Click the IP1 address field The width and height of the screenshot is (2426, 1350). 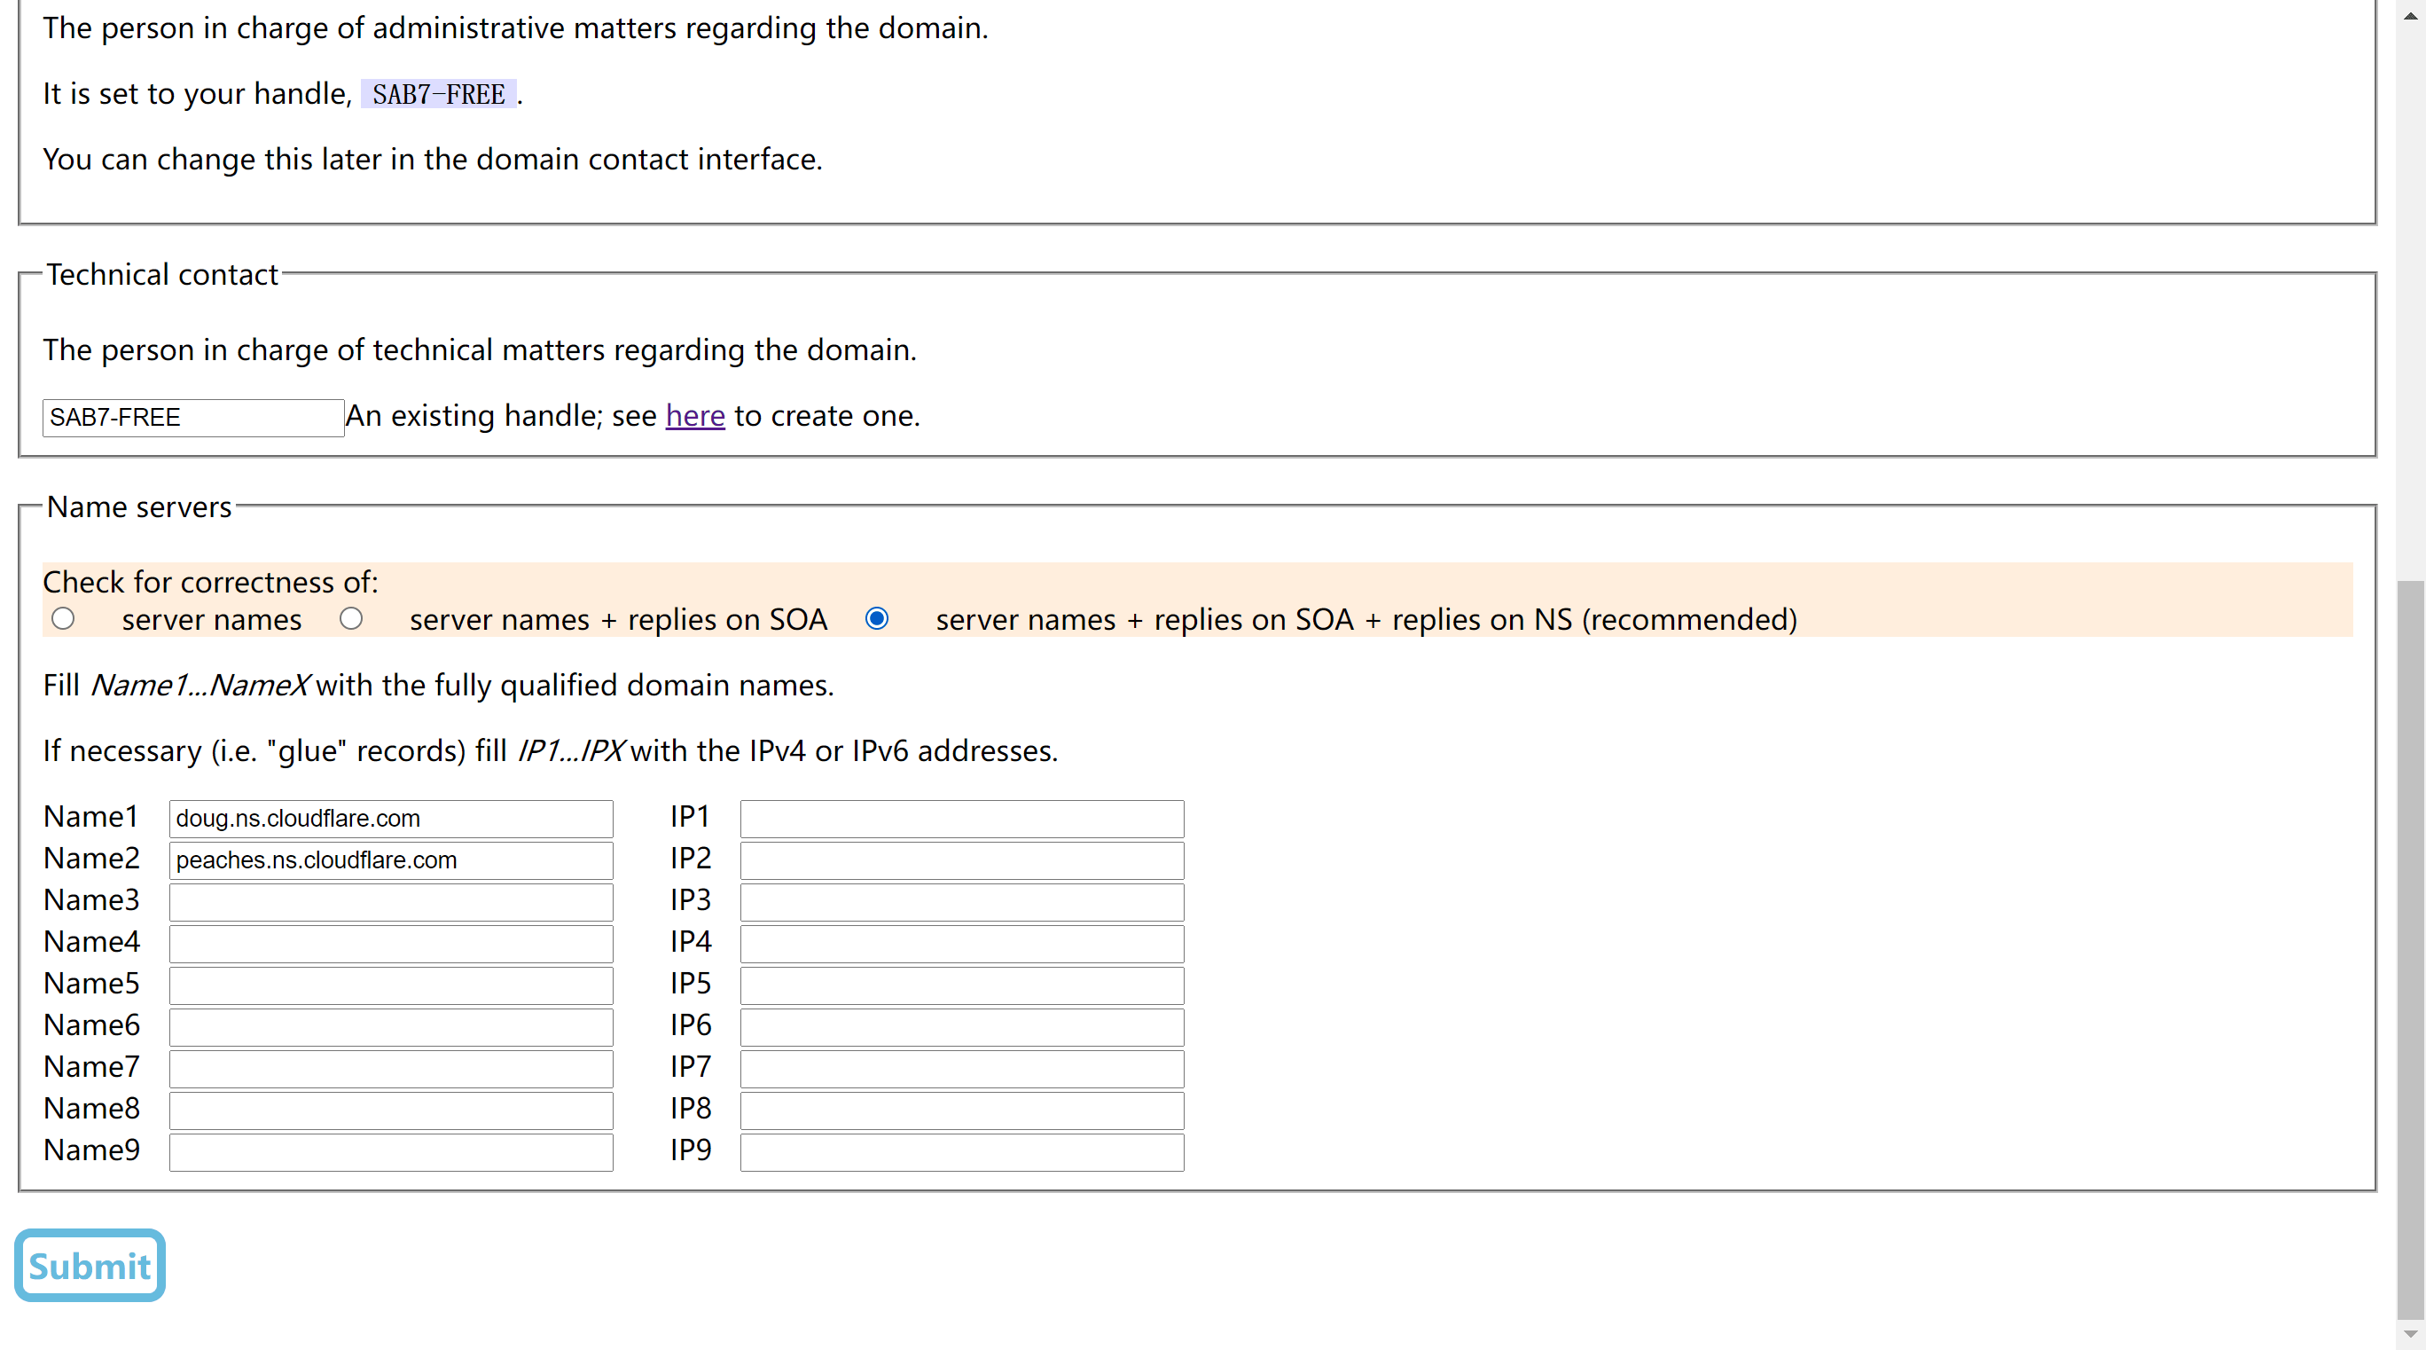(961, 819)
